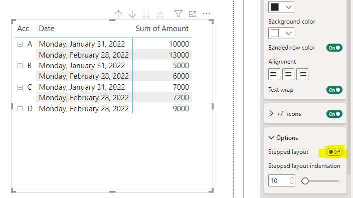Open the visual filter funnel icon
Viewport: 353px width, 198px height.
click(179, 14)
